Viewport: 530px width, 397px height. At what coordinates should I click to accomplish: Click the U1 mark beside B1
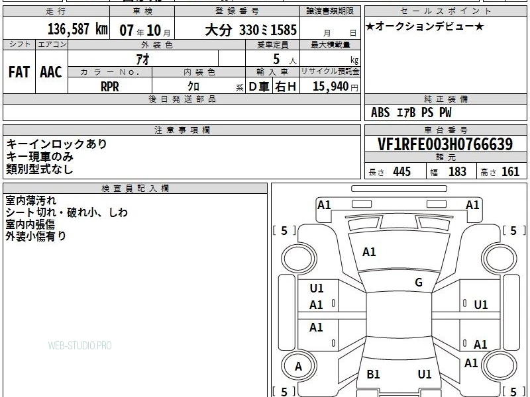pos(425,374)
